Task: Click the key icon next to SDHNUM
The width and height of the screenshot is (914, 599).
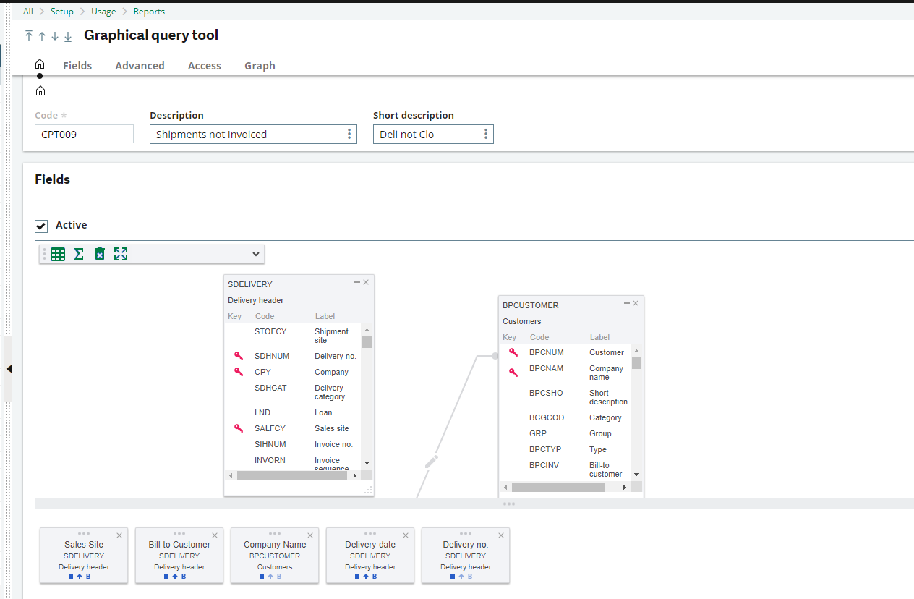Action: [x=238, y=355]
